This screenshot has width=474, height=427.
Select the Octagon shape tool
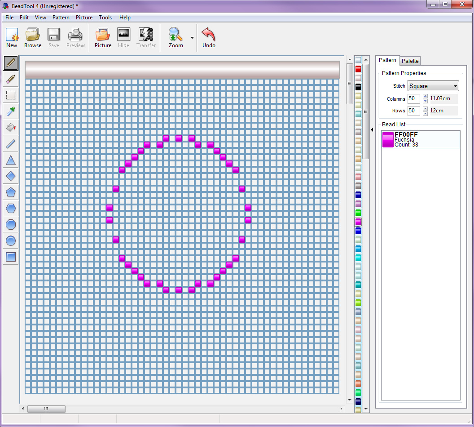[x=11, y=225]
